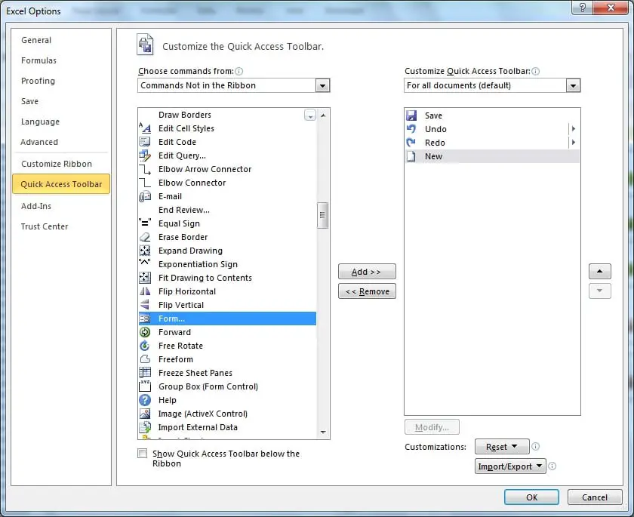Click the Elbow Connector icon

point(145,183)
